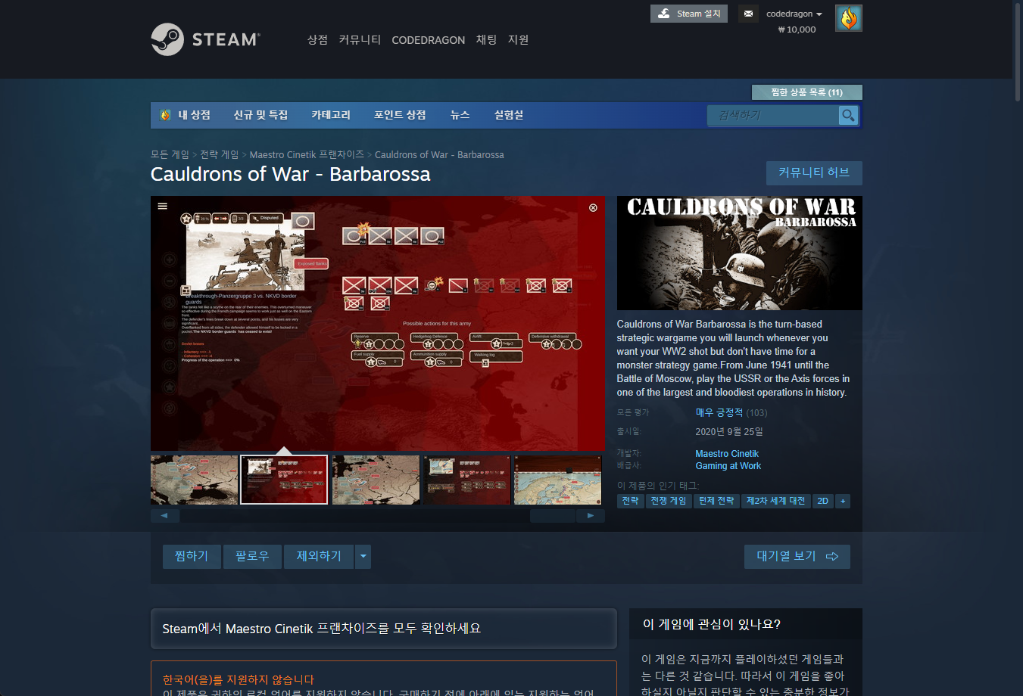
Task: Click the Steam 설치 install button
Action: point(689,14)
